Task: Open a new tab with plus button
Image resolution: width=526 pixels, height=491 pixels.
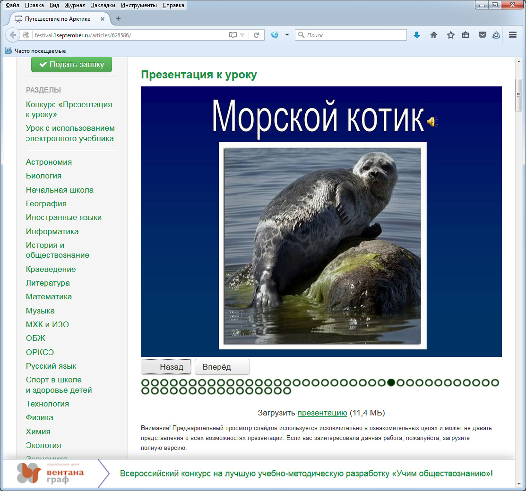Action: (x=118, y=19)
